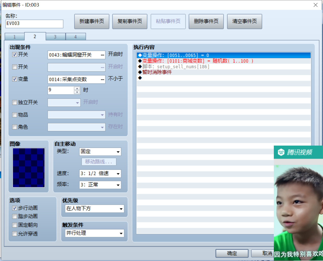
Task: Select the empty last command line
Action: click(224, 78)
